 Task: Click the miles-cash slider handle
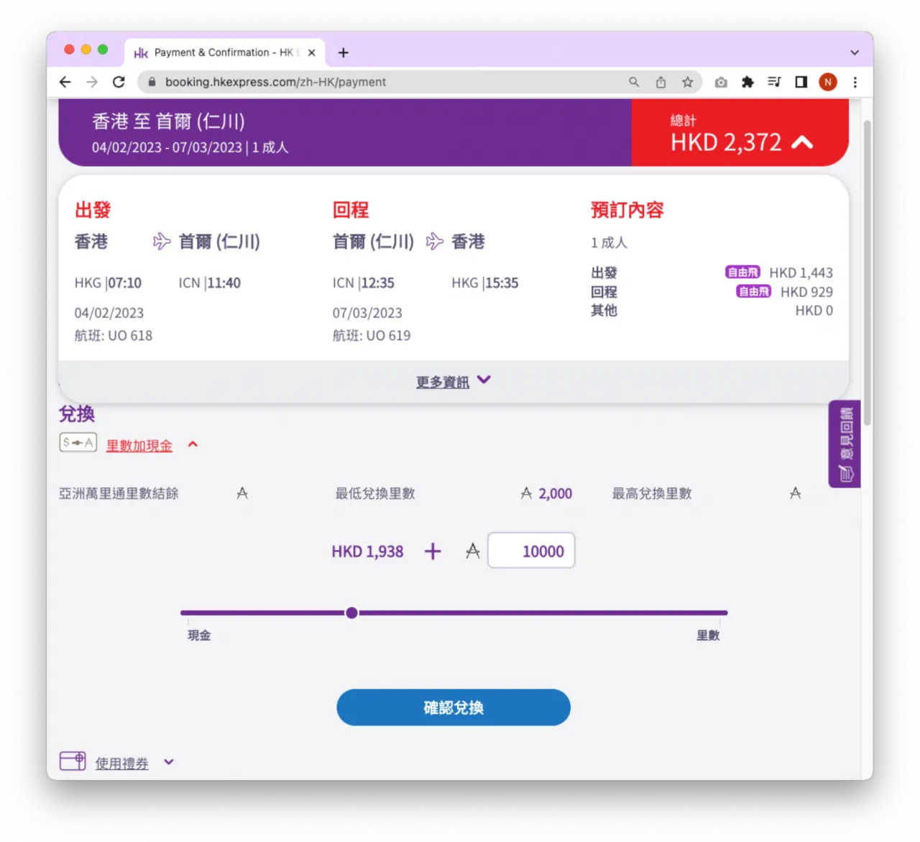(x=351, y=613)
